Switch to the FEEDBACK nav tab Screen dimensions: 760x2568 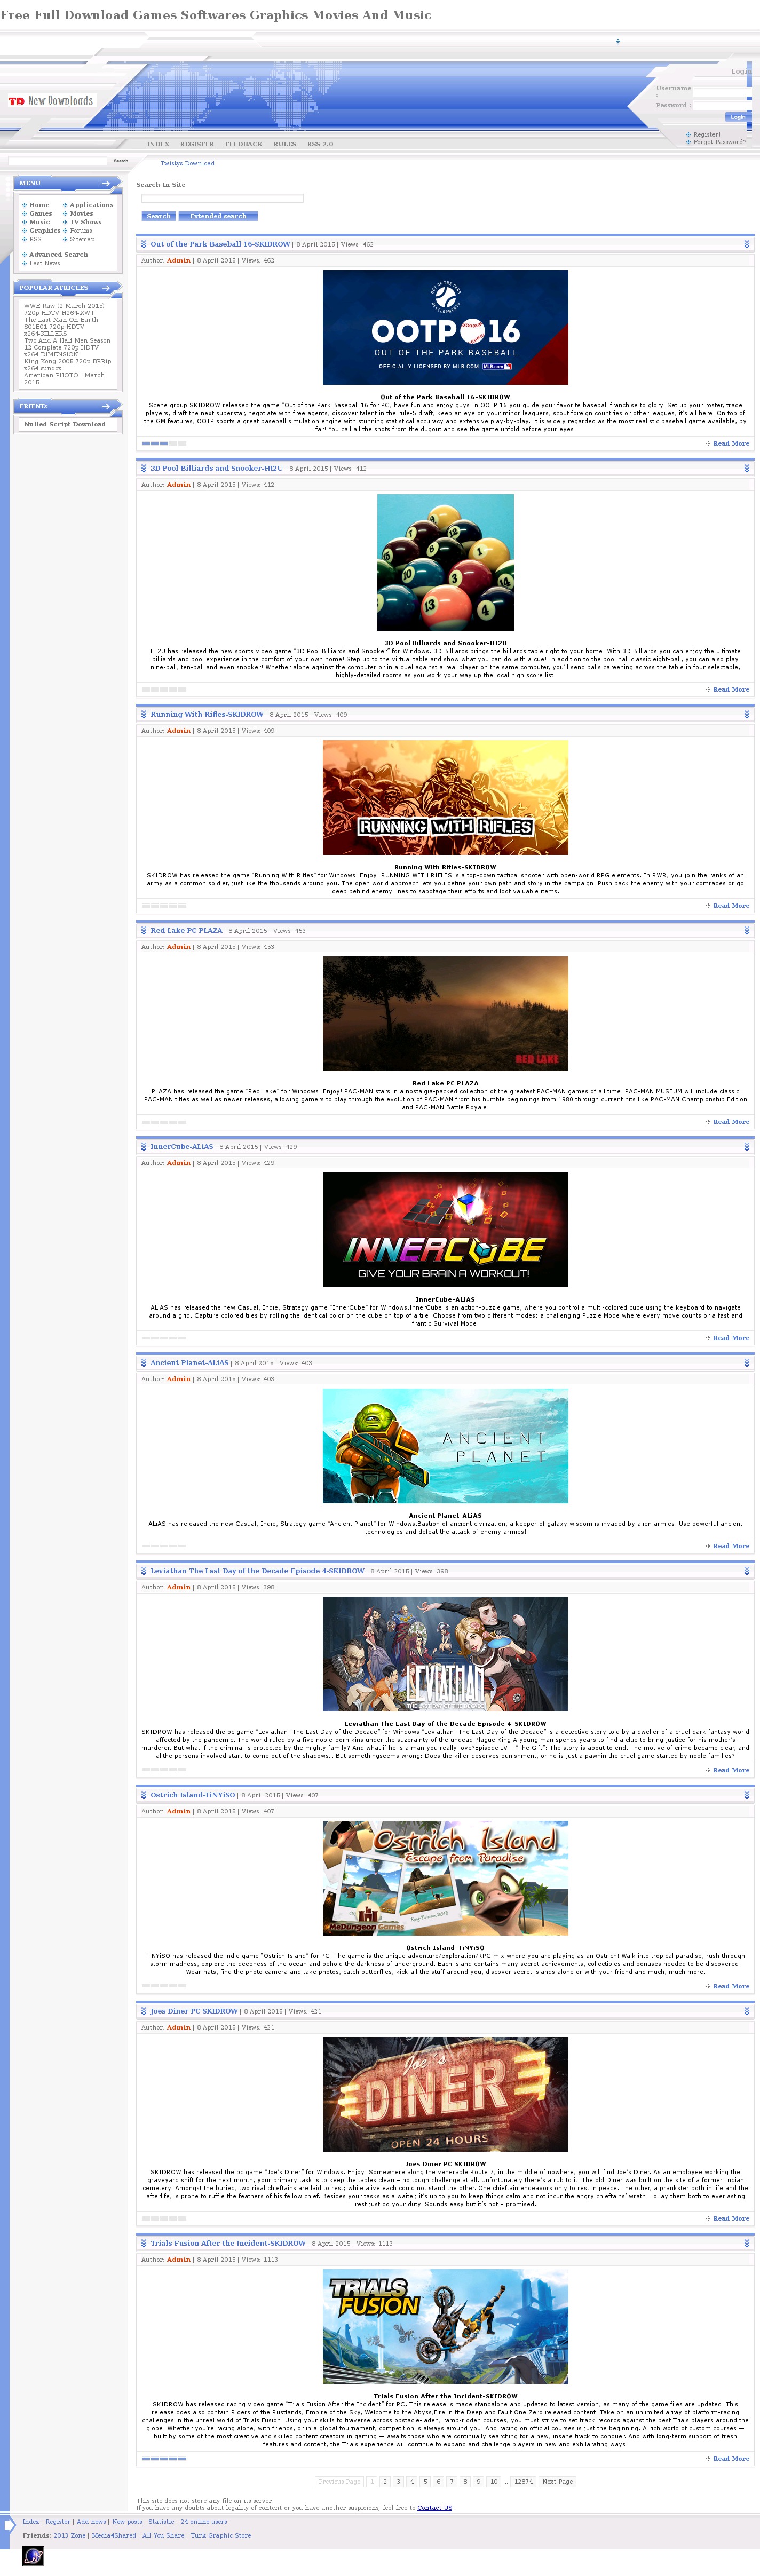point(243,145)
